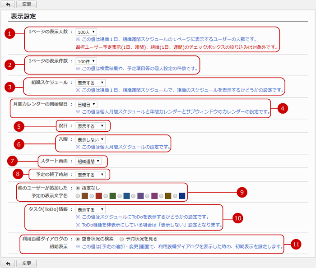Open the 月間カレンダーの開始曜日 dropdown showing 日曜日
316x268 pixels.
(87, 105)
